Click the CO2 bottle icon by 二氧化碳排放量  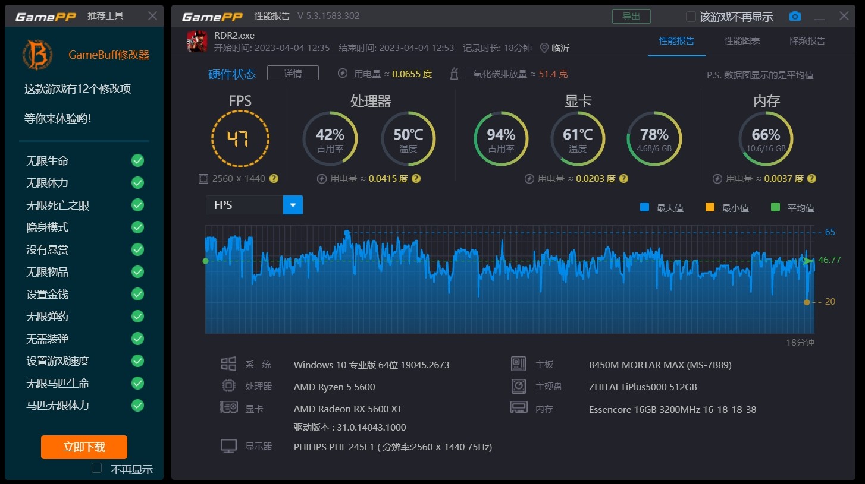pyautogui.click(x=455, y=74)
